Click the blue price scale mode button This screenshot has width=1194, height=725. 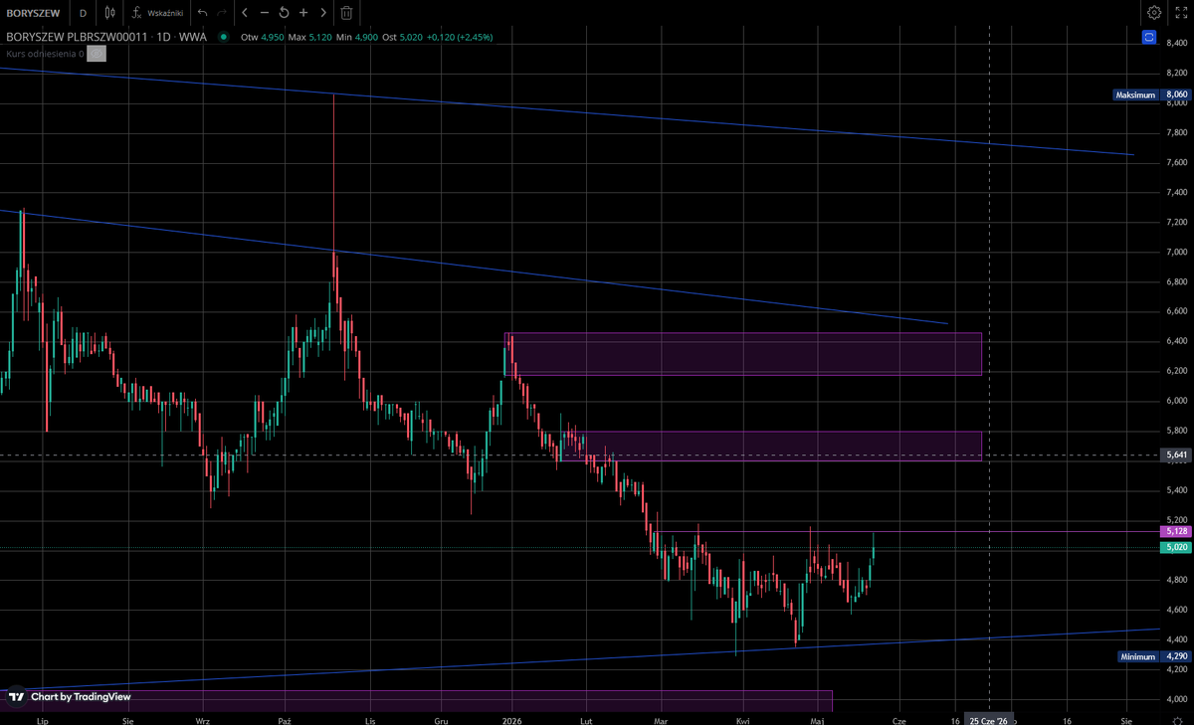point(1148,37)
